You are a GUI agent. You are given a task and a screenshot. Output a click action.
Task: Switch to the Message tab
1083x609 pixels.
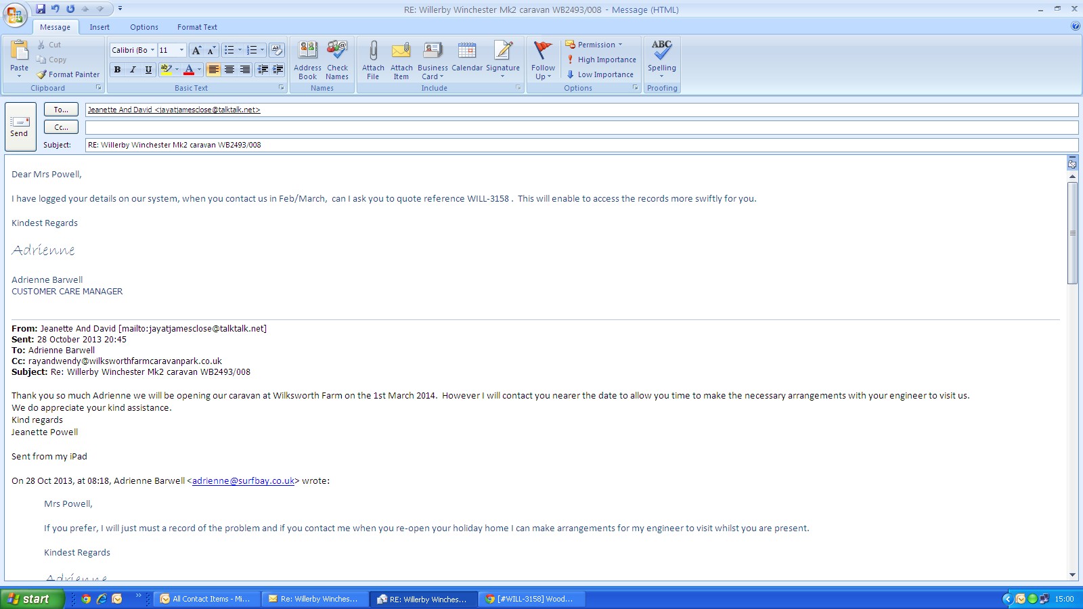pyautogui.click(x=55, y=27)
